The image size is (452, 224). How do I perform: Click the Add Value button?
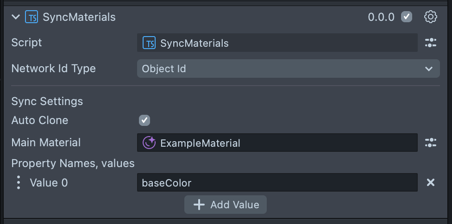coord(226,205)
